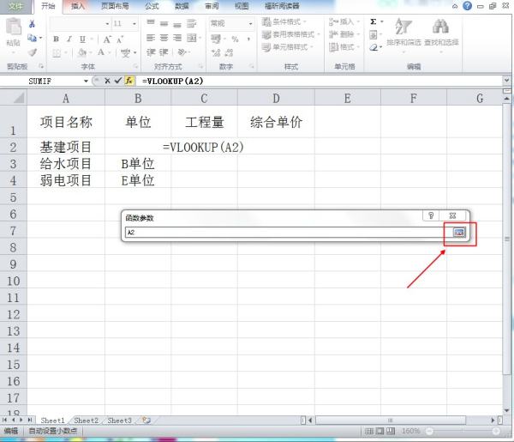Image resolution: width=514 pixels, height=442 pixels.
Task: Toggle underline formatting
Action: click(82, 39)
